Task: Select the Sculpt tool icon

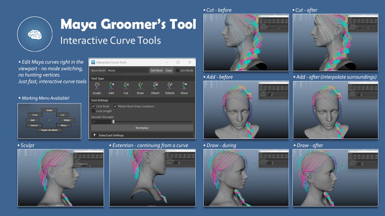Action: pyautogui.click(x=97, y=86)
